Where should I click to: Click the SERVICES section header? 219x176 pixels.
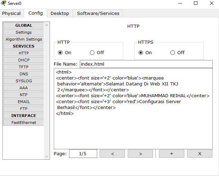click(x=24, y=46)
